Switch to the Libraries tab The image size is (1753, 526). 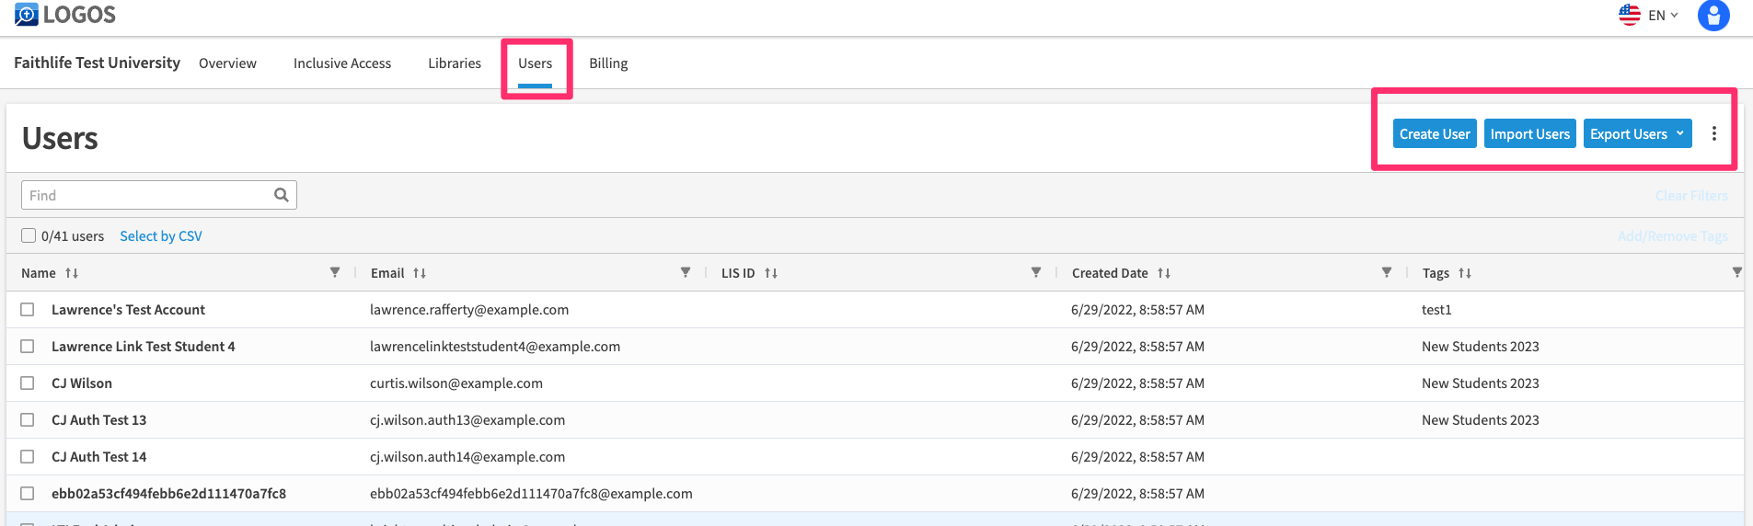pyautogui.click(x=455, y=63)
